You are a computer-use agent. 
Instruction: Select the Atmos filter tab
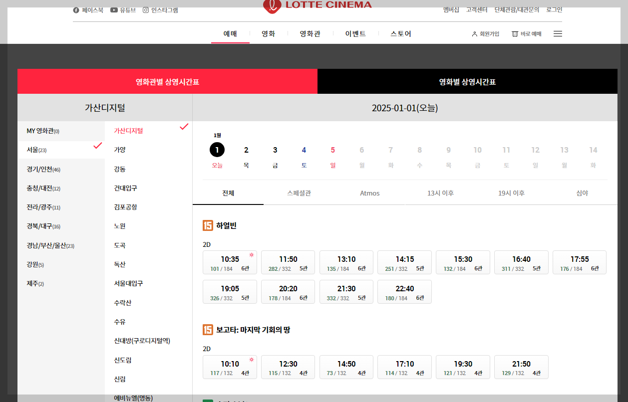point(370,194)
